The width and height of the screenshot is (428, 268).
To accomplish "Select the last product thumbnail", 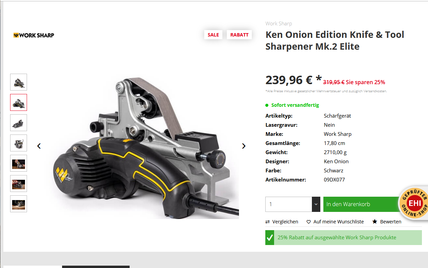I will point(19,204).
